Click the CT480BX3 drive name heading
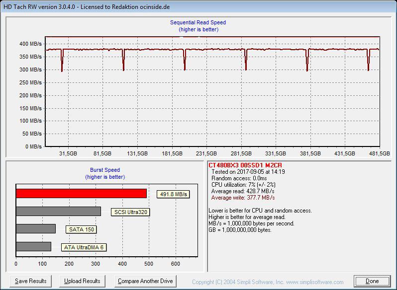Screen dimensions: 397x290 coord(246,165)
